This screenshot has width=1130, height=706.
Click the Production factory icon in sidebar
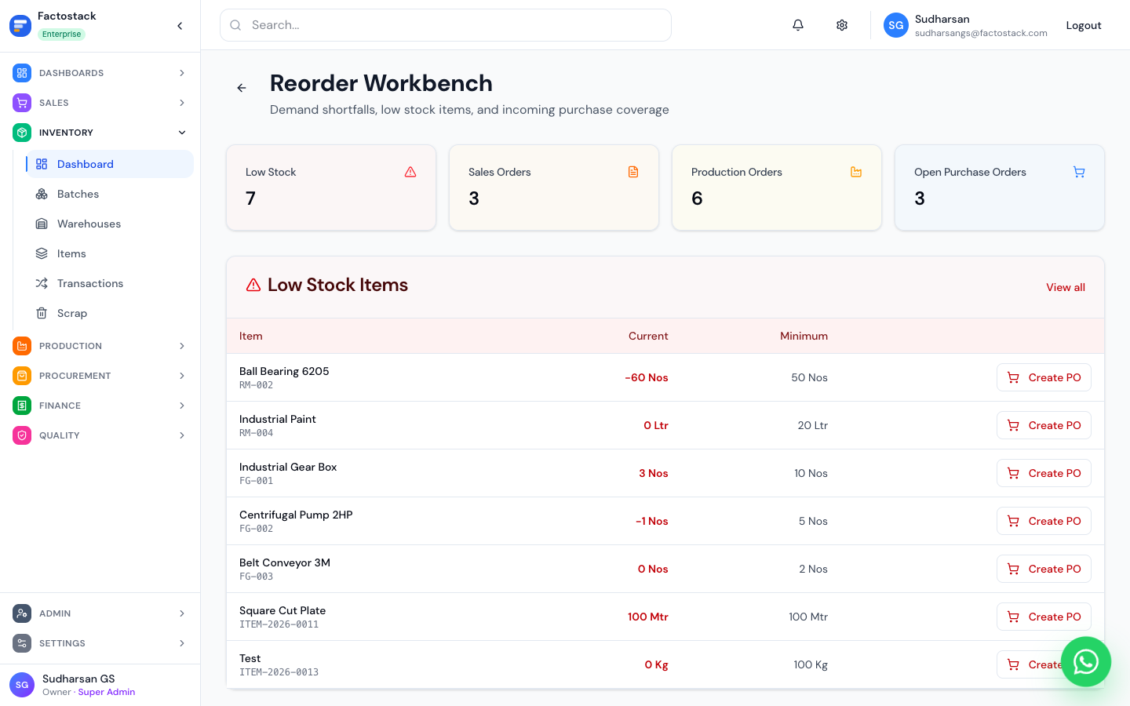22,346
